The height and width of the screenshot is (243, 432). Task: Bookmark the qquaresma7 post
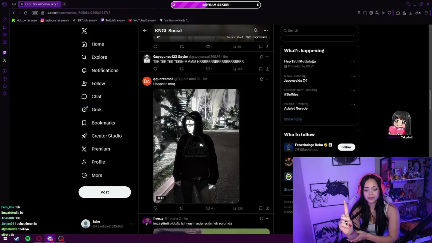(261, 208)
